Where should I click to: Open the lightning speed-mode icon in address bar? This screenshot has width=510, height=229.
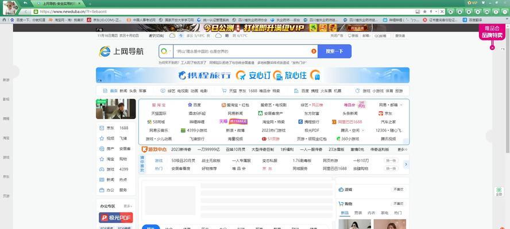pyautogui.click(x=431, y=11)
